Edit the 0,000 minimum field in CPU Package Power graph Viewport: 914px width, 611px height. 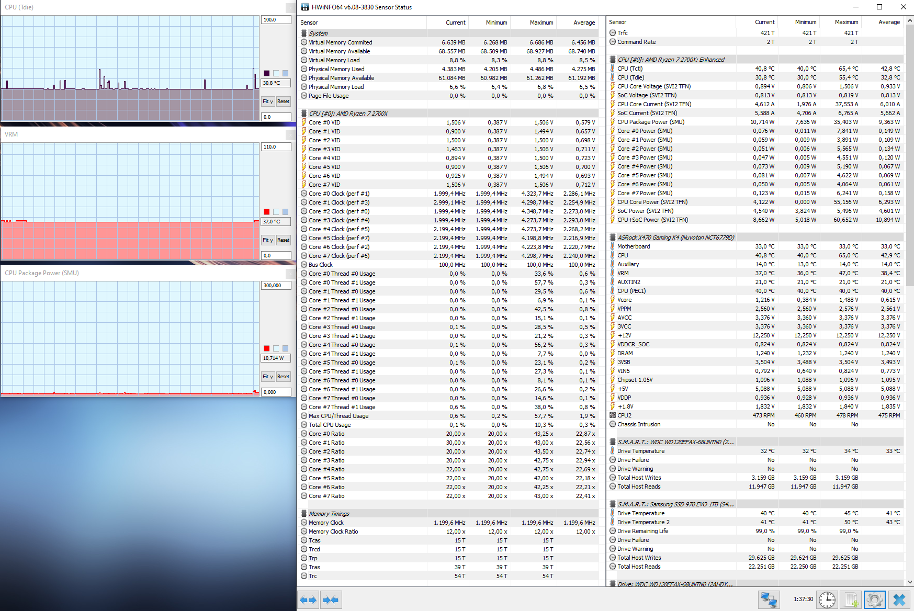pyautogui.click(x=276, y=392)
